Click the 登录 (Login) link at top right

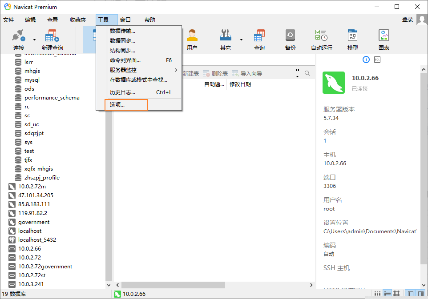click(x=408, y=20)
